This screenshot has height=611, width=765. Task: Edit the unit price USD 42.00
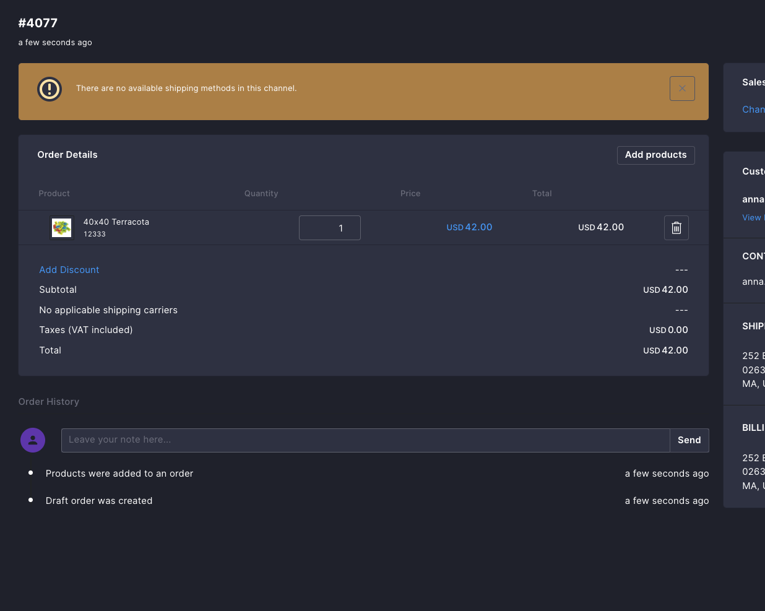tap(469, 227)
